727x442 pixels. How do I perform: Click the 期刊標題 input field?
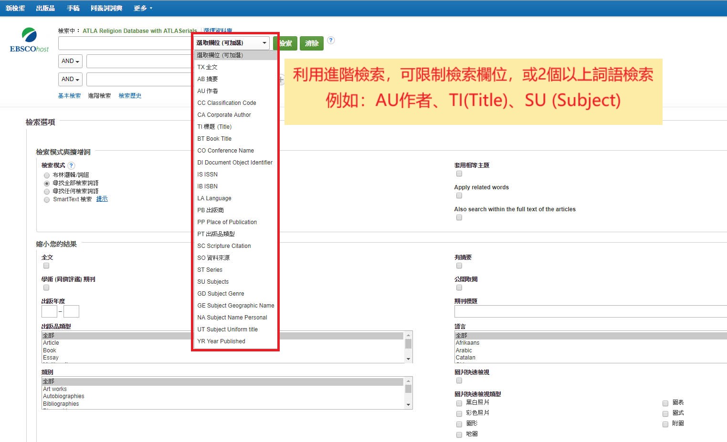pos(590,311)
